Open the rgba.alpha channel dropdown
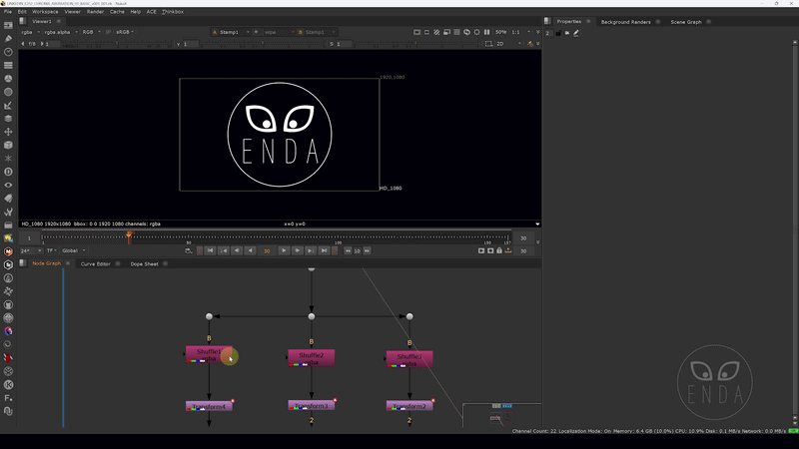 click(61, 32)
